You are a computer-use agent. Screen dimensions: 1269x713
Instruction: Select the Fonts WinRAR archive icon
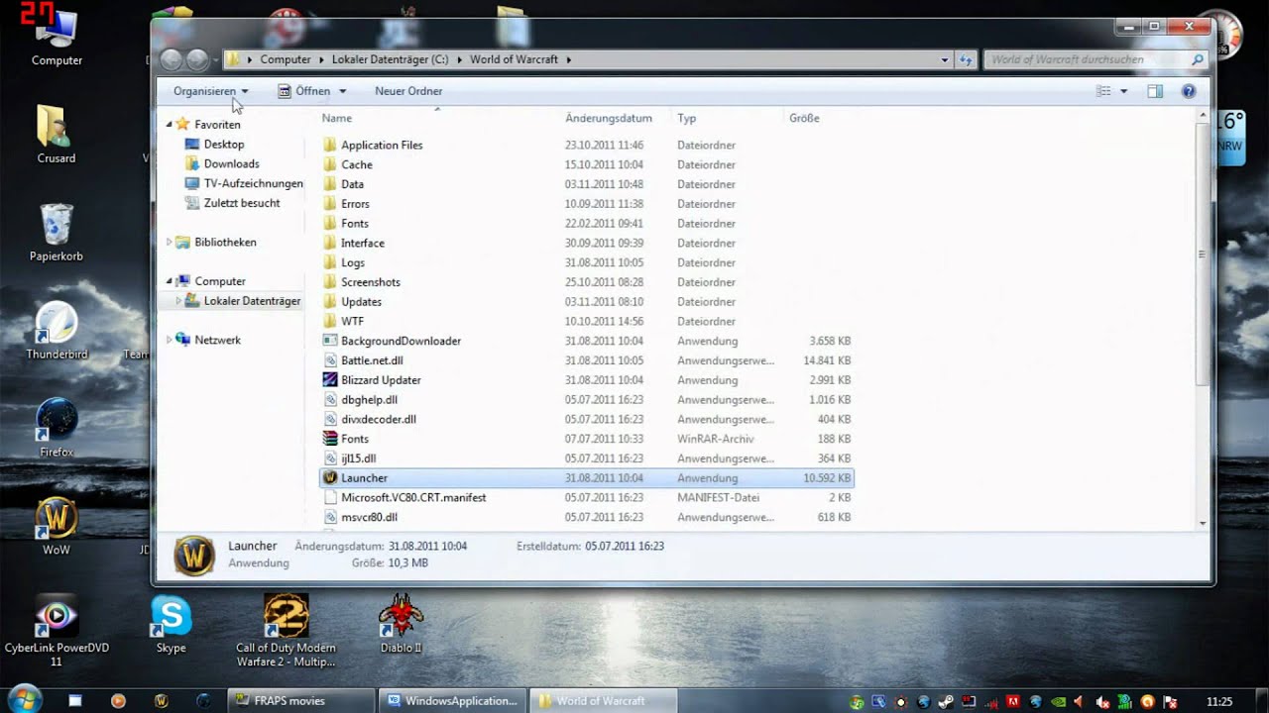point(331,439)
